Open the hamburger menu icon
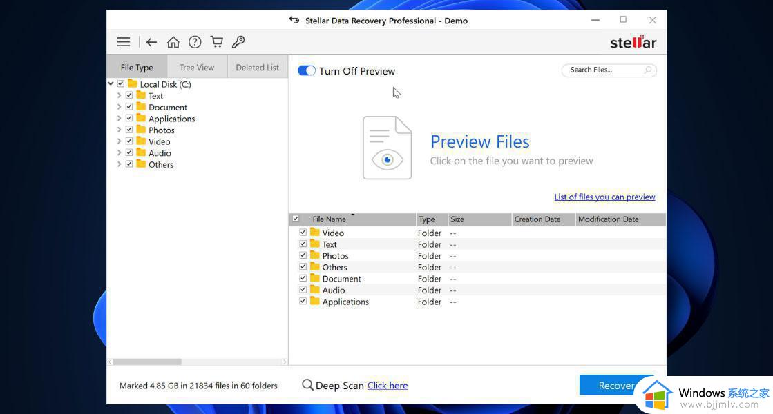This screenshot has width=773, height=414. 124,42
